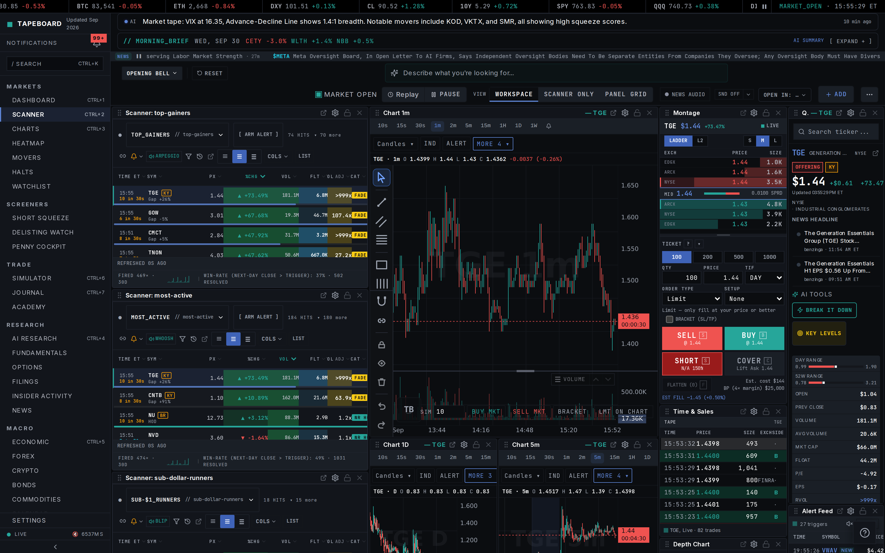Select the vertical lines drawing tool

click(381, 283)
